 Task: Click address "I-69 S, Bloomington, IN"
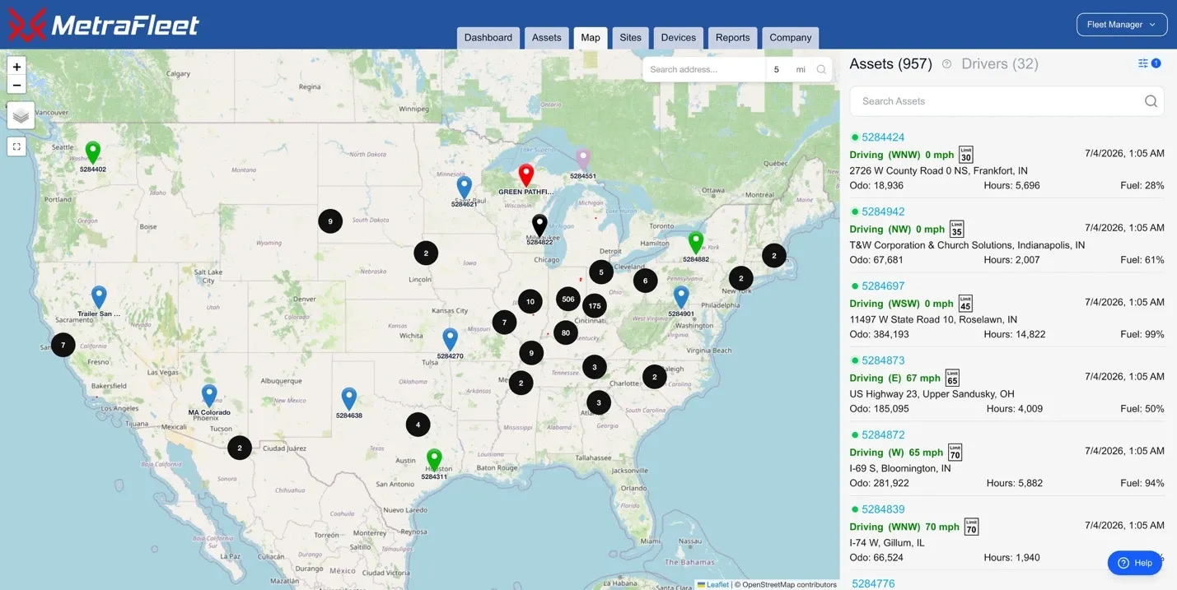(900, 468)
